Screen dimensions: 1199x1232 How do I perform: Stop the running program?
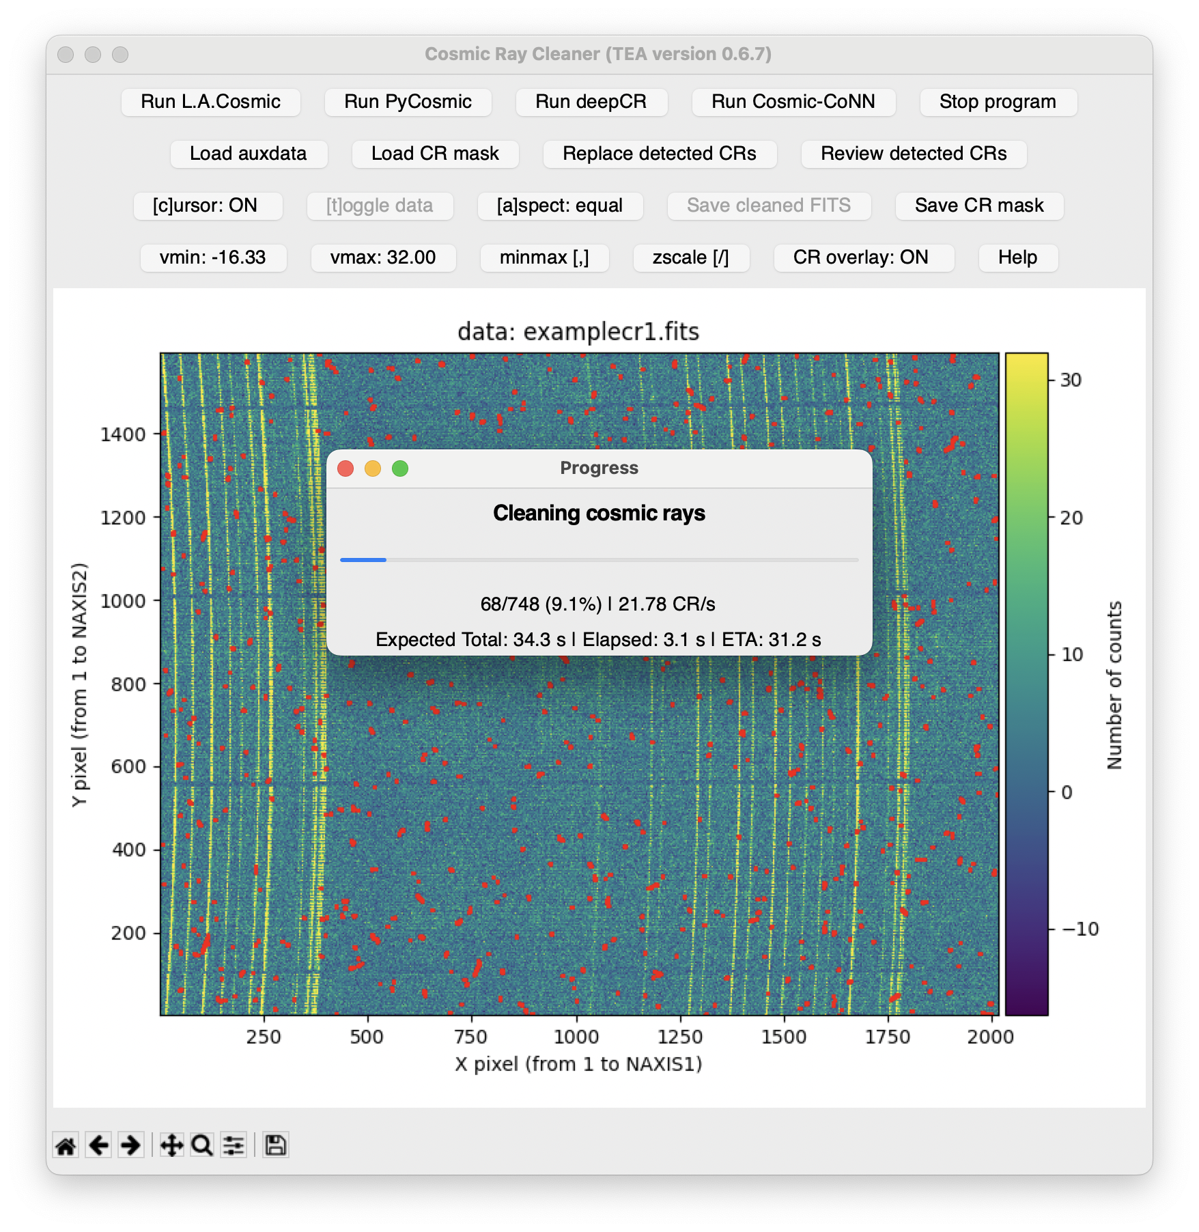998,102
